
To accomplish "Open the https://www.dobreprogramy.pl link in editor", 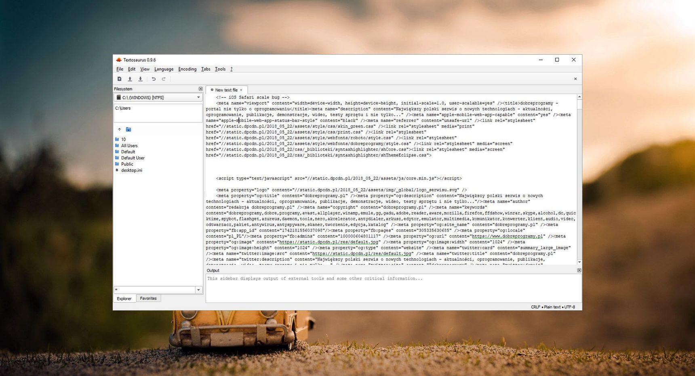I will (508, 236).
